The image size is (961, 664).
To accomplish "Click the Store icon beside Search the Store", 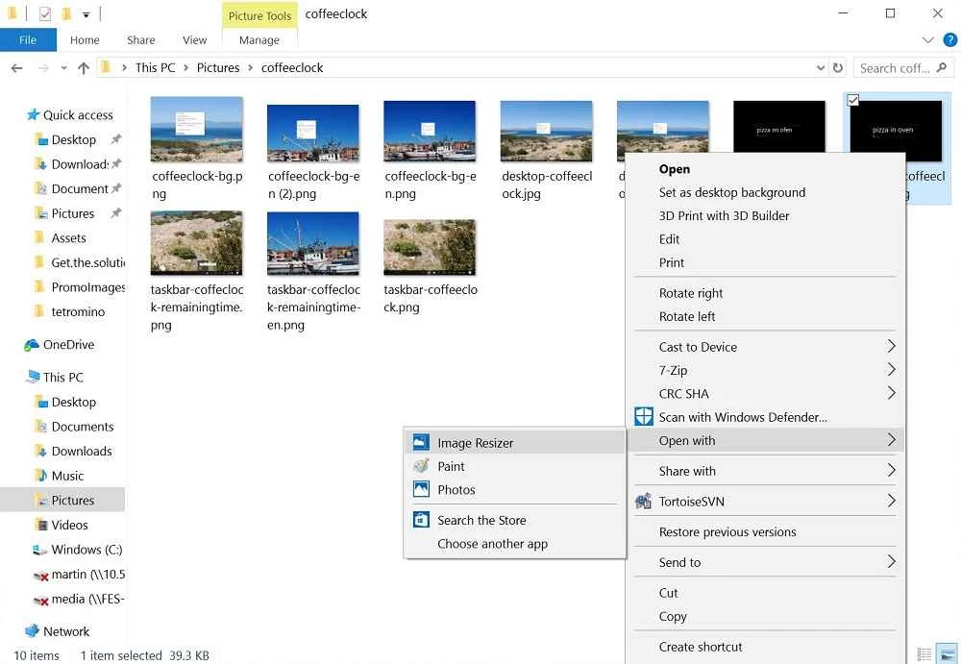I will tap(421, 520).
